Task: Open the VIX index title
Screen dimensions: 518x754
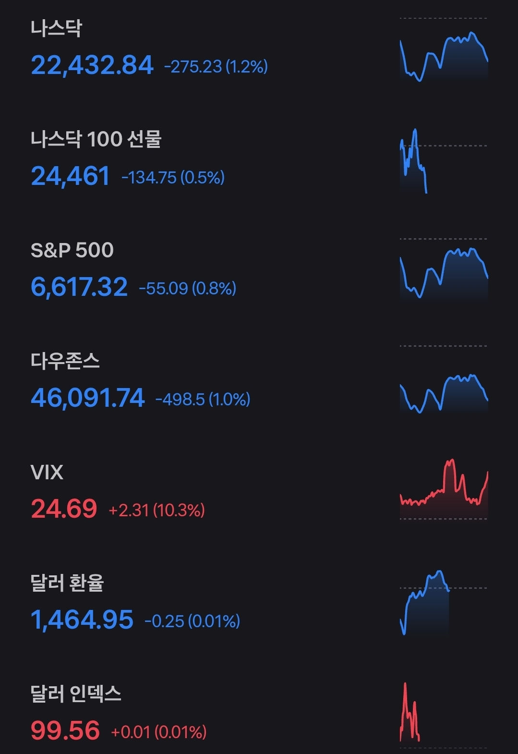Action: tap(47, 473)
